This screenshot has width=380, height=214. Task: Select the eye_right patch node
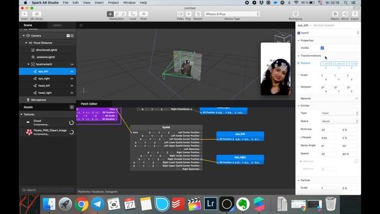pyautogui.click(x=240, y=160)
